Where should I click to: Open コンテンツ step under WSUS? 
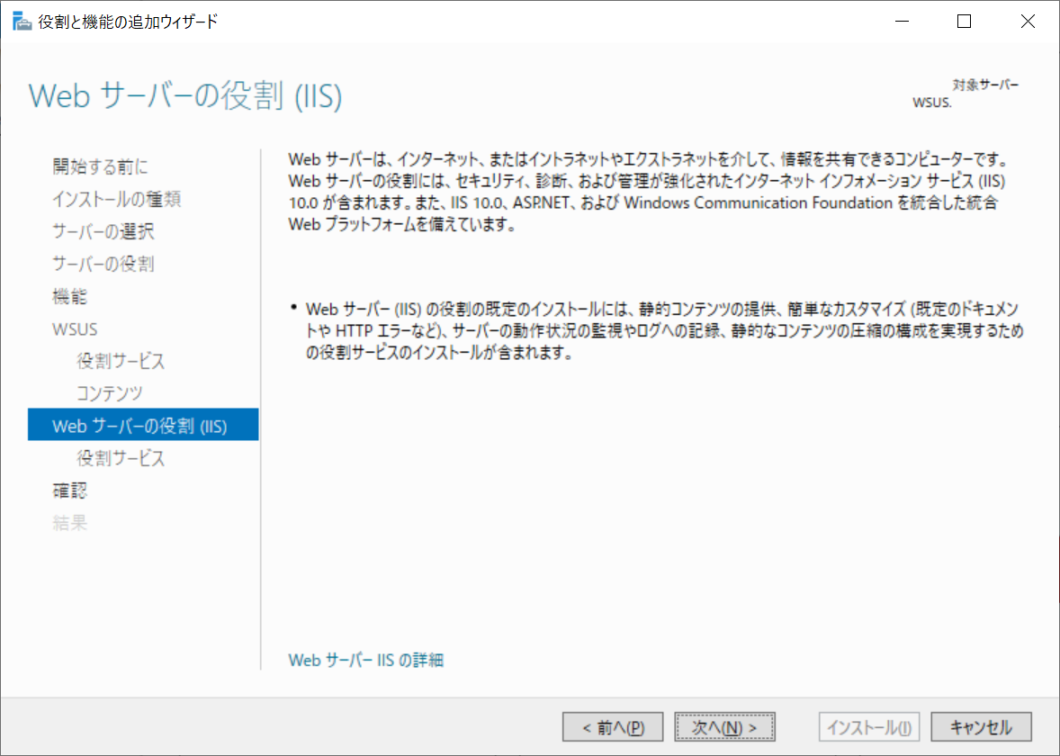[x=110, y=393]
